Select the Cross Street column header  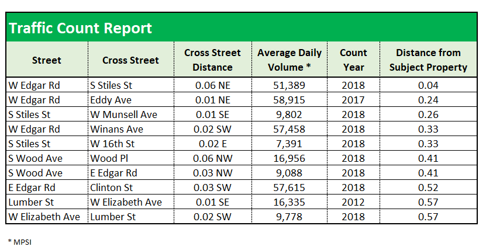(130, 60)
